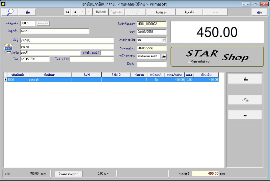Click the แก้ไข edit-item button
Image resolution: width=270 pixels, height=181 pixels.
tap(245, 100)
